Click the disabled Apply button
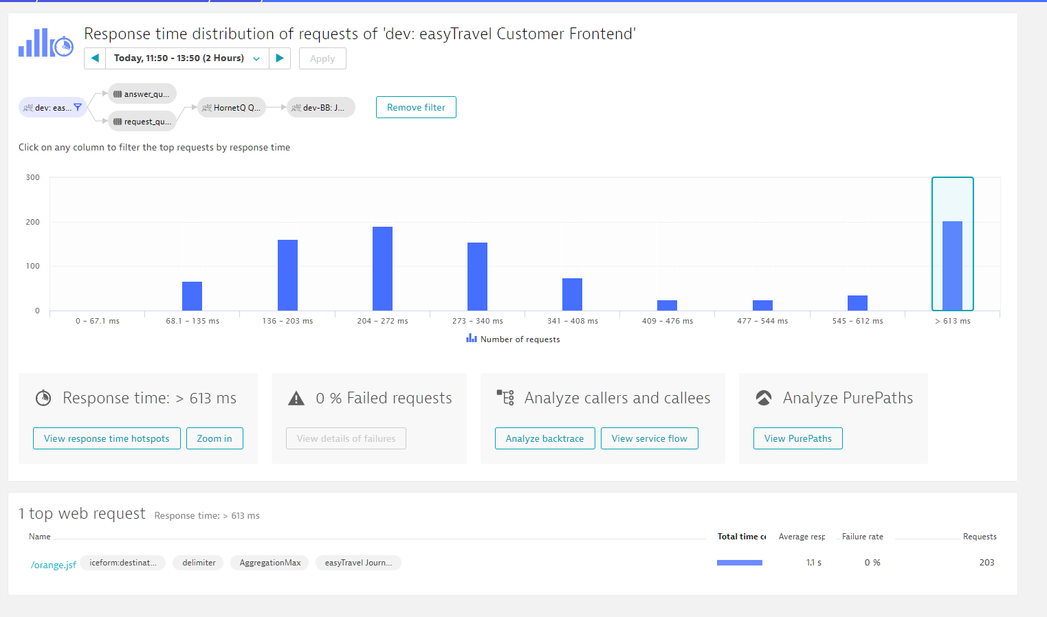This screenshot has width=1047, height=617. point(322,58)
